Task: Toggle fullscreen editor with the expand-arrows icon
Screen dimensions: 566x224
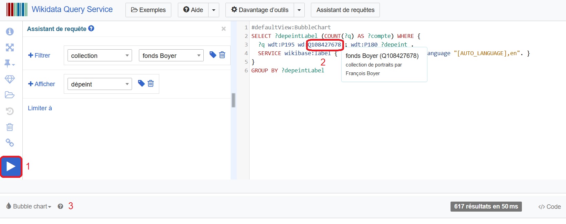Action: click(x=10, y=48)
